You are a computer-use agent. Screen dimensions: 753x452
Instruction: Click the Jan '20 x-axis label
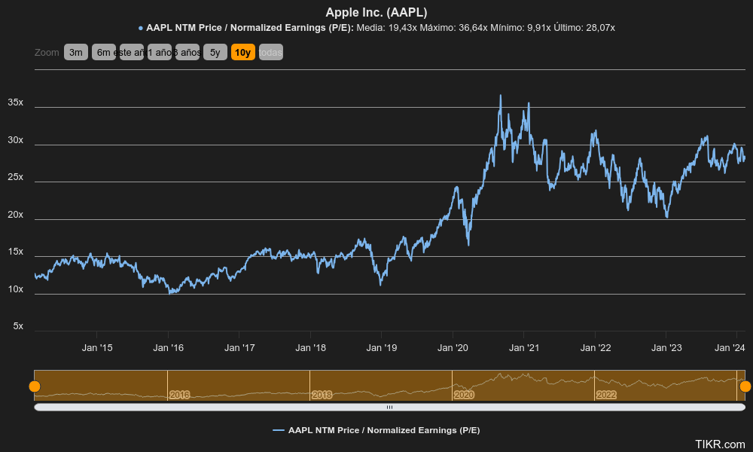453,348
